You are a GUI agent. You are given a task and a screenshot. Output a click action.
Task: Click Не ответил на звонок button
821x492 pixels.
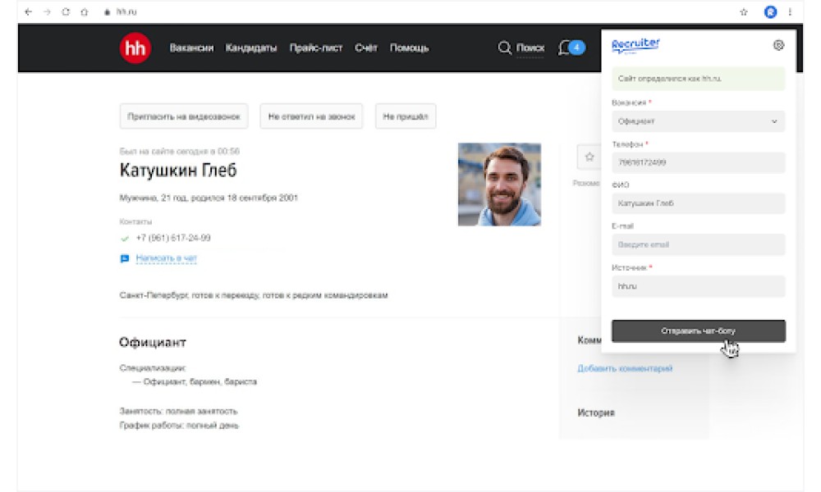point(311,116)
